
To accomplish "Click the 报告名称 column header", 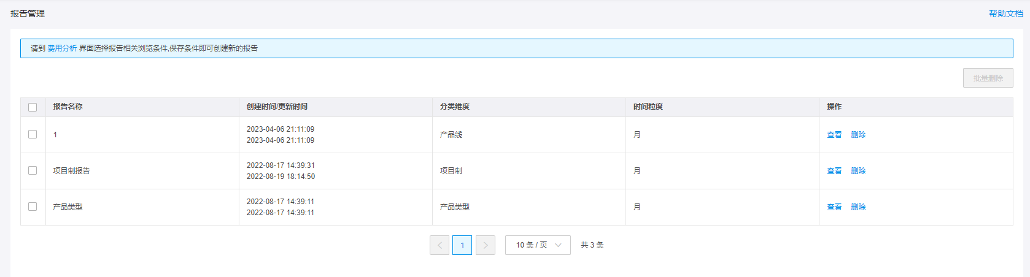I will [x=68, y=107].
